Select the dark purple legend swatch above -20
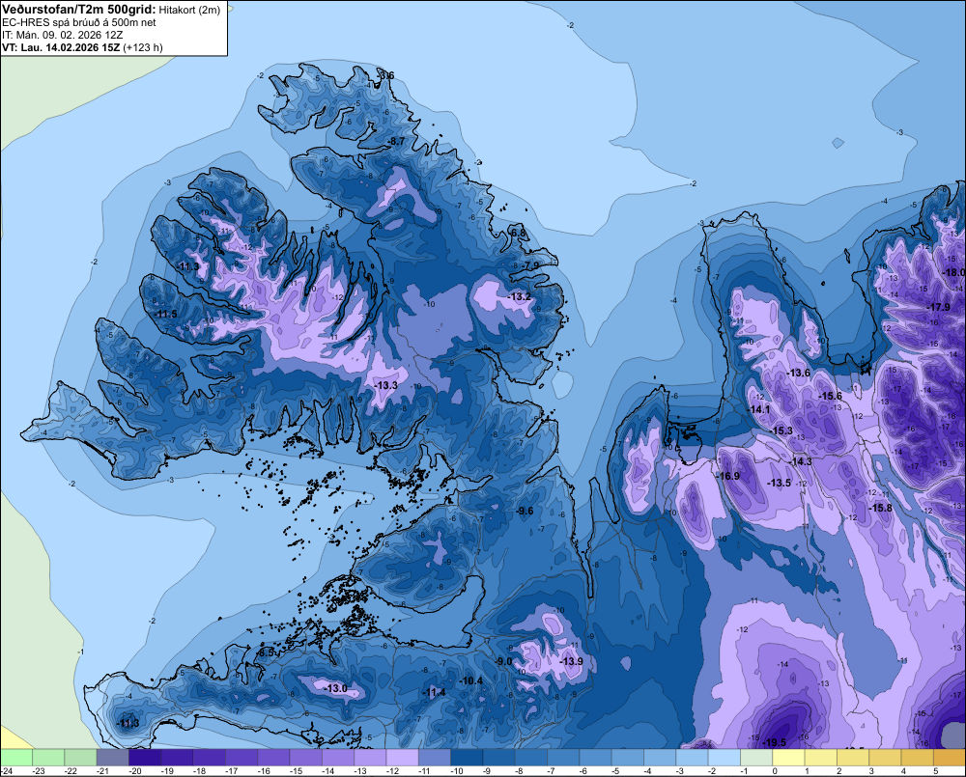 tap(145, 757)
